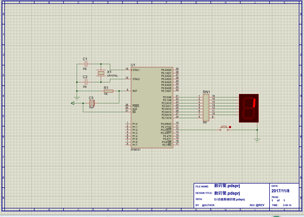This screenshot has width=304, height=217.
Task: Click the 'ALE' pin label
Action: tap(135, 109)
